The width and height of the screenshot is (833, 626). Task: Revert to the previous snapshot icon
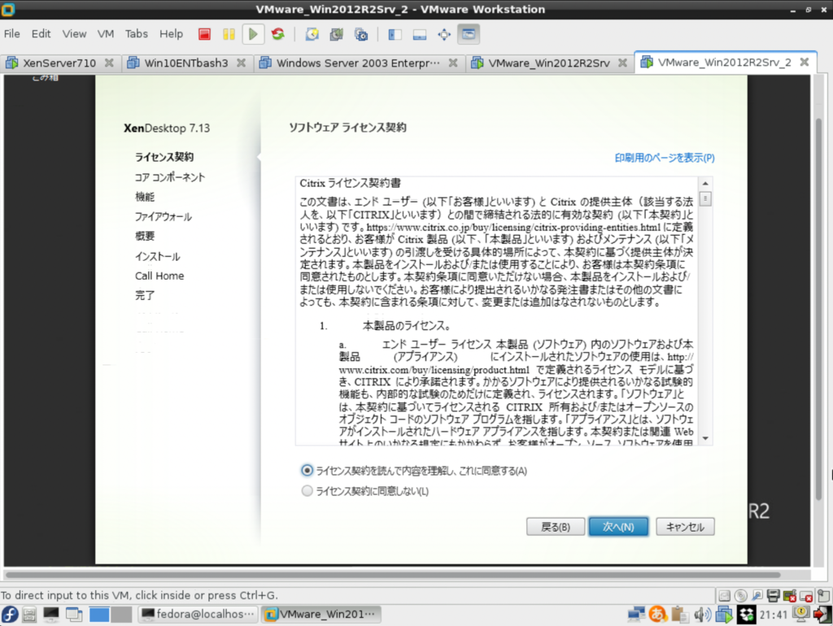tap(336, 34)
